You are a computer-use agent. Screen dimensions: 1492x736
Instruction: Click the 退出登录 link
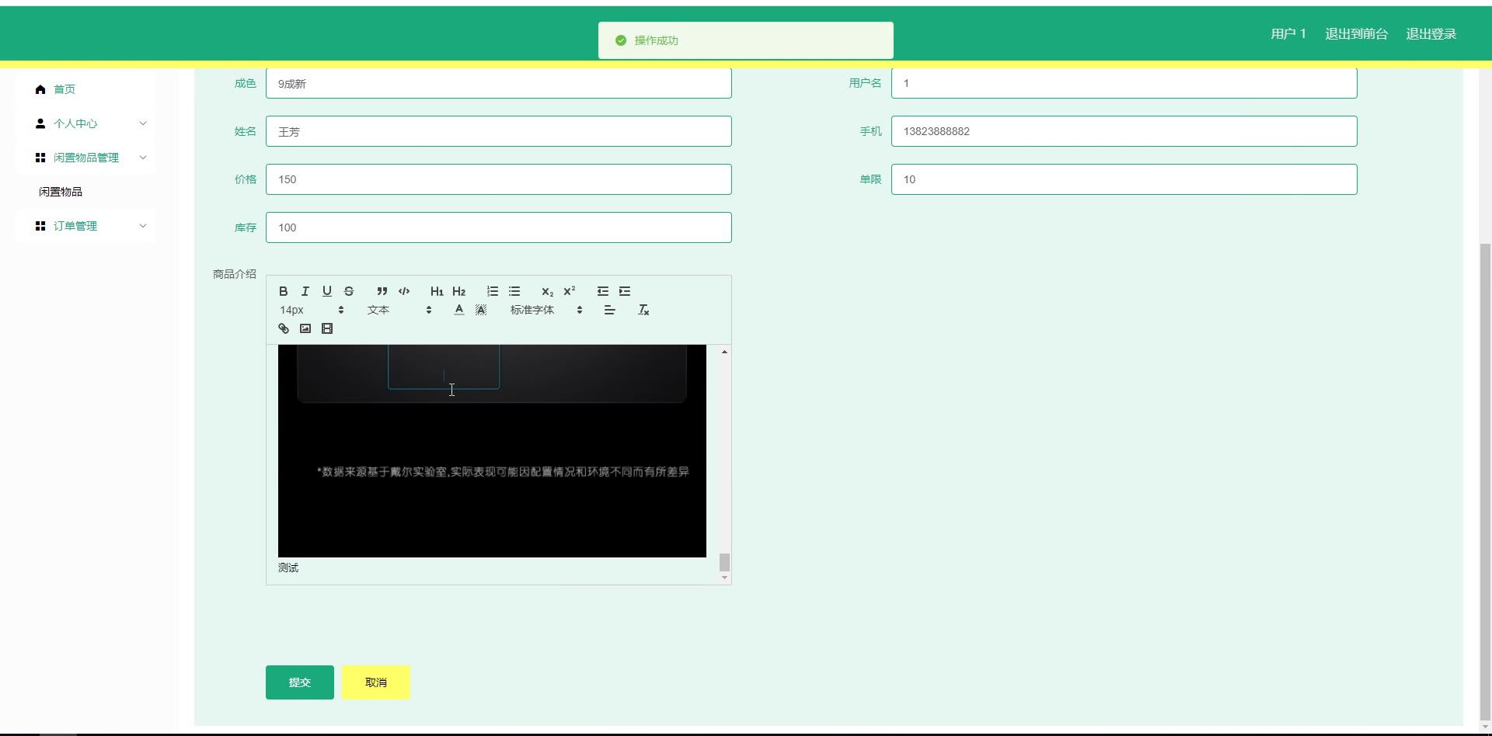(1431, 33)
